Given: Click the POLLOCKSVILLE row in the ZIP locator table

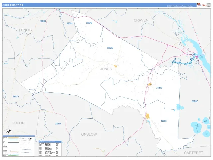Looking at the screenshot, I should [48, 153].
